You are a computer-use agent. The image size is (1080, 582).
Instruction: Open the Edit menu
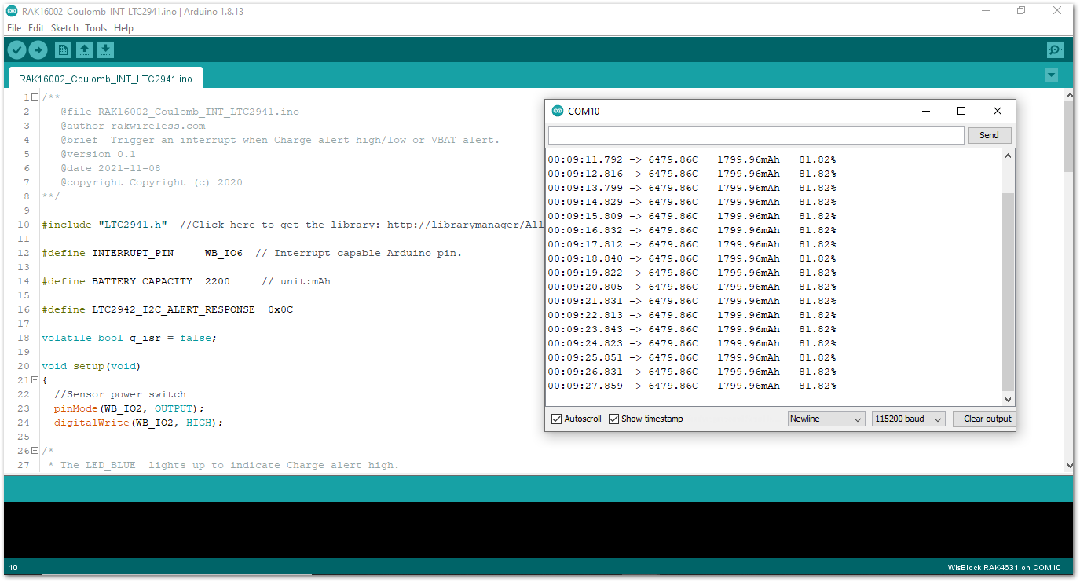coord(36,28)
